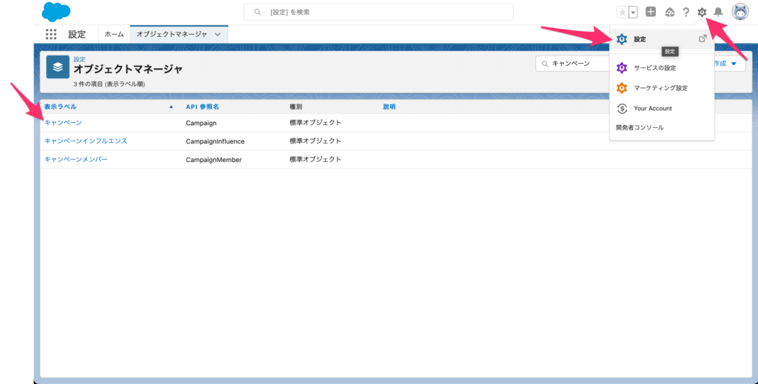Open the Trailhead guidance icon
Screen dimensions: 758x384
(670, 12)
